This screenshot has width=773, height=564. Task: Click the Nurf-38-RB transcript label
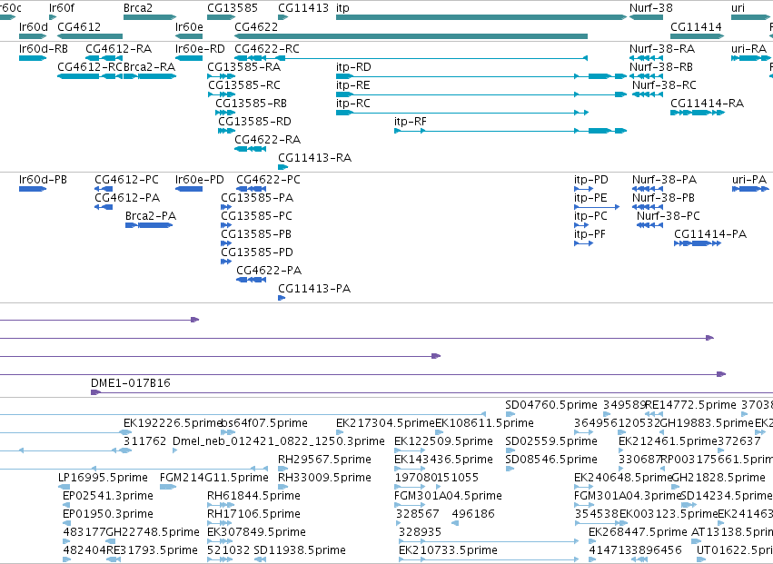[x=661, y=67]
